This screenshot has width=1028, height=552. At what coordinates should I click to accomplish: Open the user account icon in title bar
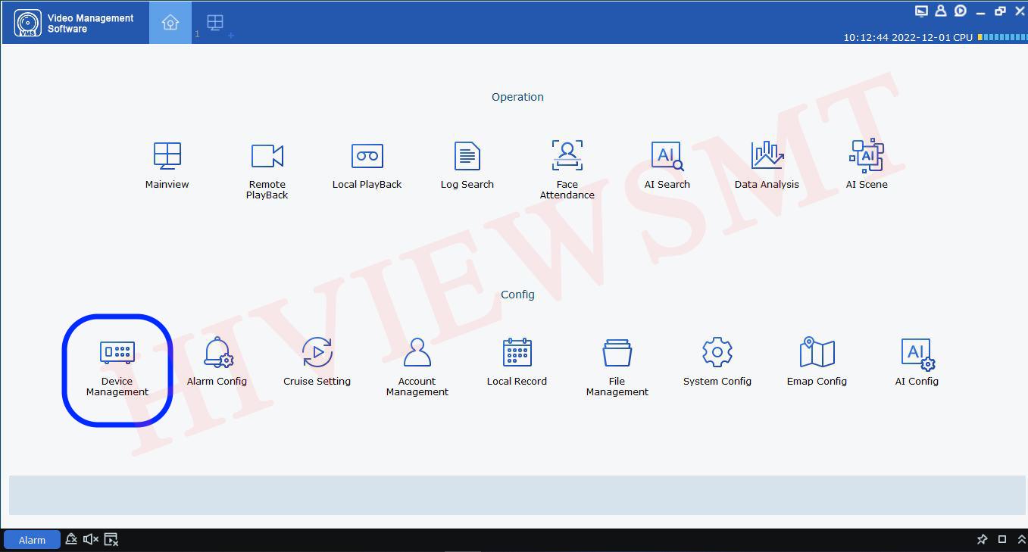point(940,11)
